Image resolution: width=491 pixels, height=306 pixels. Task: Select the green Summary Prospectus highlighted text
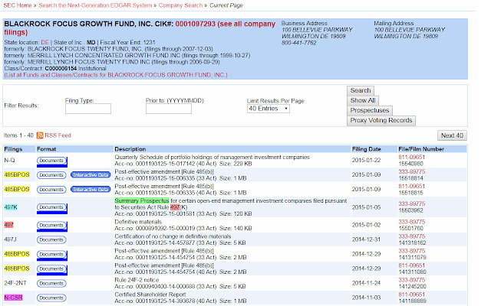coord(142,200)
